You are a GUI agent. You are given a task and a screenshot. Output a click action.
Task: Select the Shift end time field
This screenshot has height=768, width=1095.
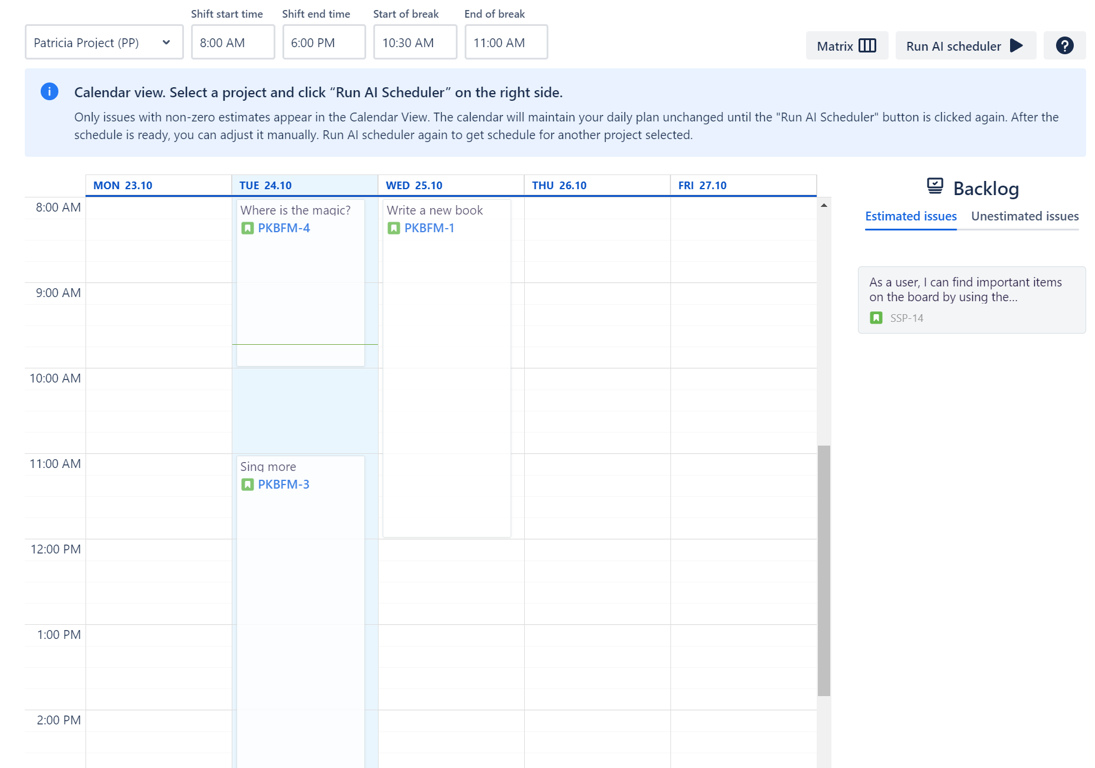[324, 42]
